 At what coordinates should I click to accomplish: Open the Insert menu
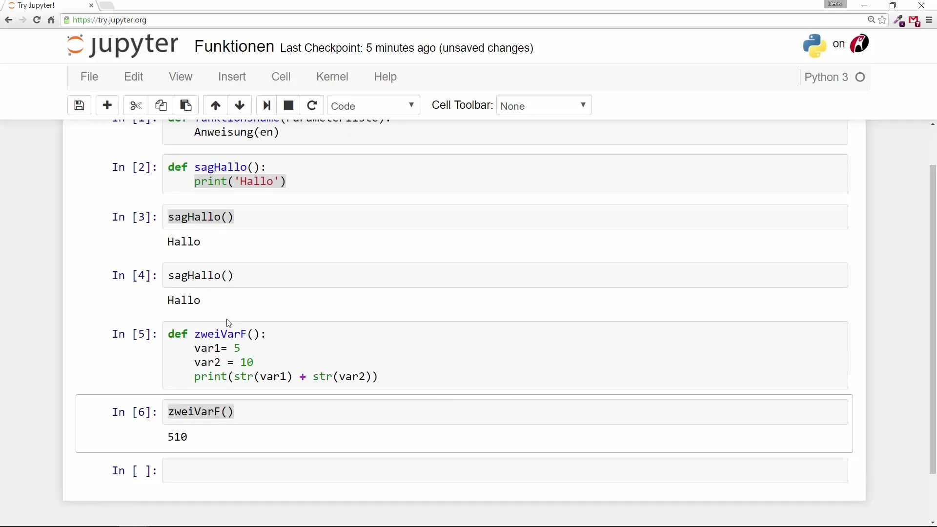click(x=232, y=77)
